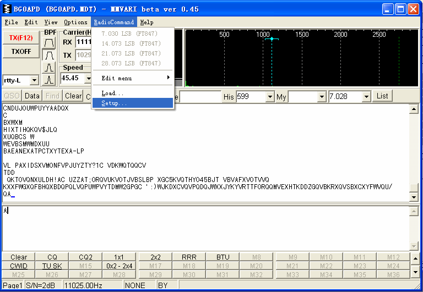
Task: Click the Clear button next to Find
Action: tap(73, 96)
